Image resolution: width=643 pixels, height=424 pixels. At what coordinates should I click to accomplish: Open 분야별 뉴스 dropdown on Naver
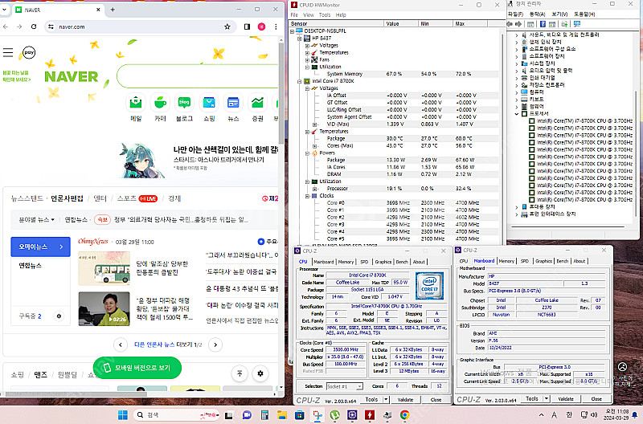click(x=36, y=219)
